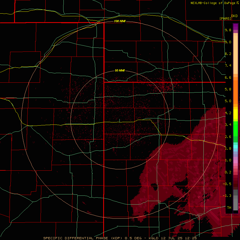Click the 50 NMI range ring label

click(120, 70)
